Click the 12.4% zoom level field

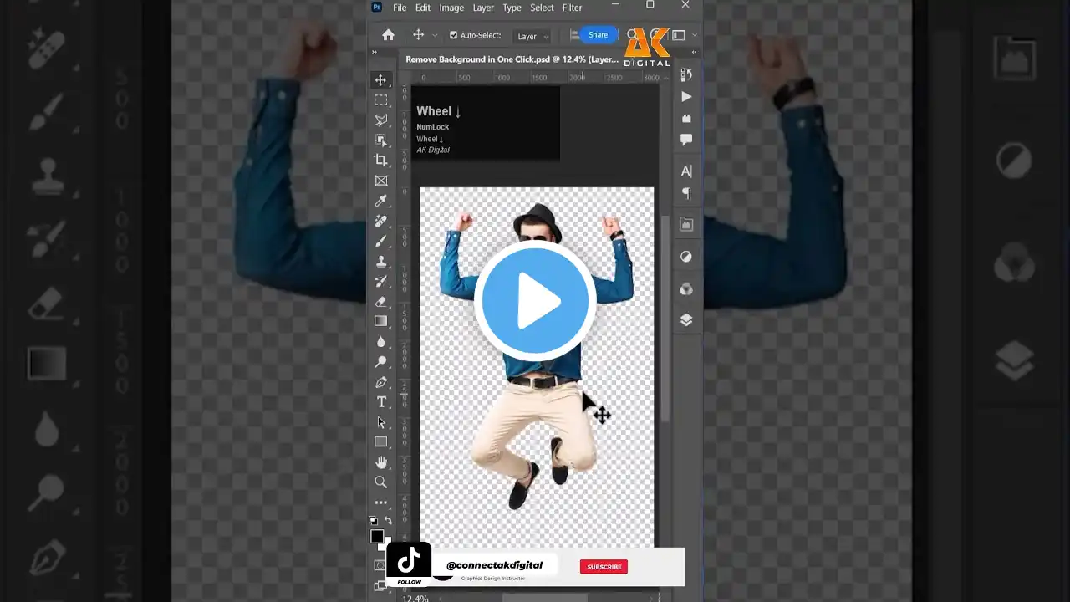click(x=415, y=598)
